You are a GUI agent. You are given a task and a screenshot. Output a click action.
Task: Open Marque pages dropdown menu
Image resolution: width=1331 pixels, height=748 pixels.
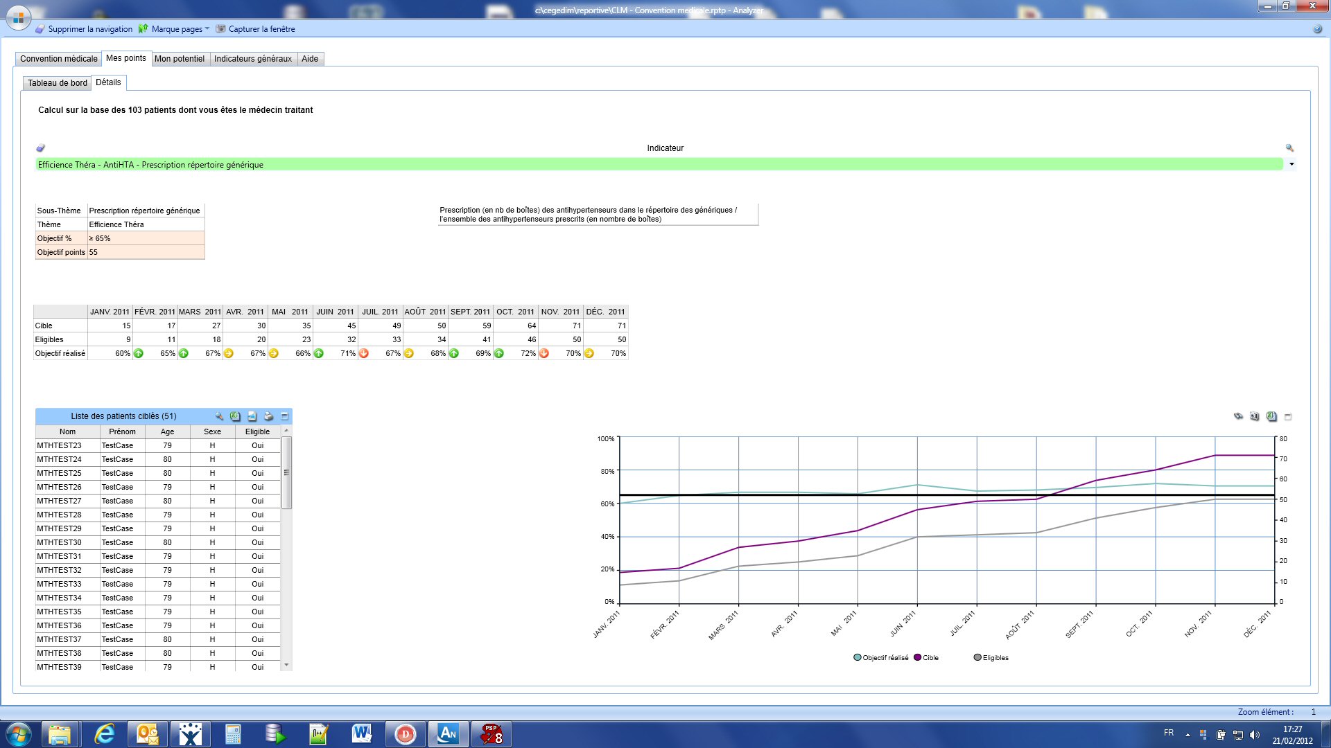tap(207, 29)
